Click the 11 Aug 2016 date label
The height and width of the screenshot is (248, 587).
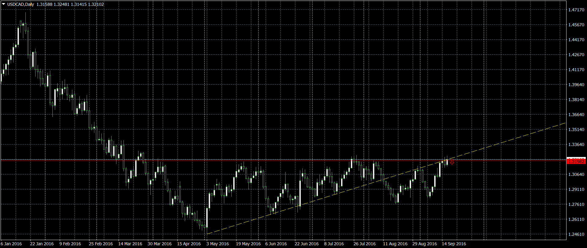pyautogui.click(x=395, y=244)
